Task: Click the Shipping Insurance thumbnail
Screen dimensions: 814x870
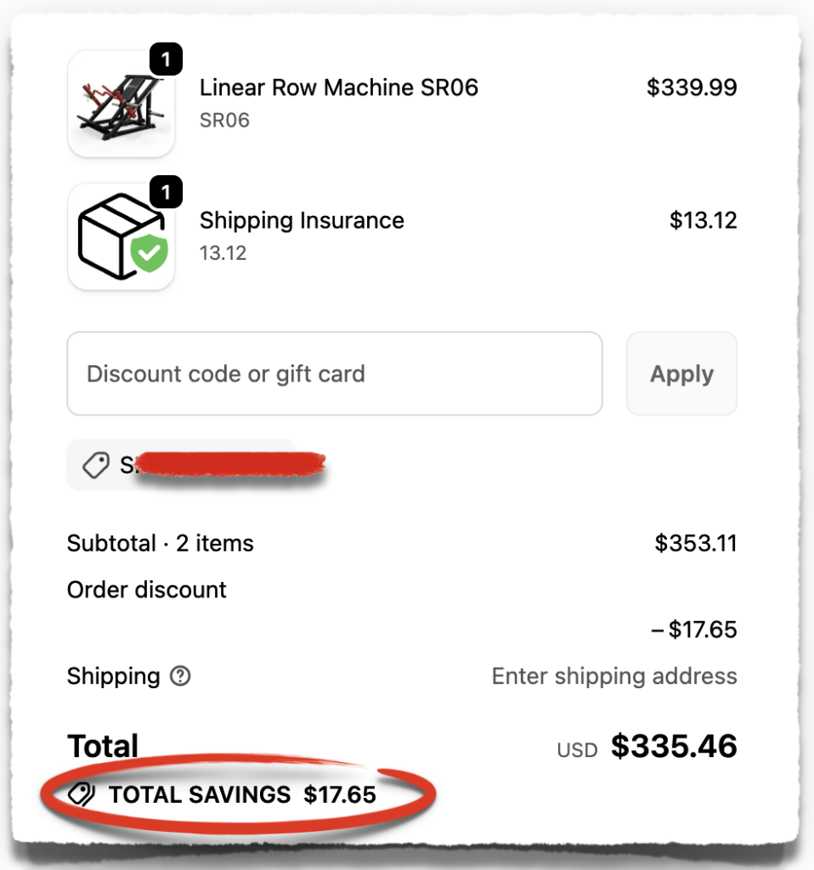Action: [122, 236]
